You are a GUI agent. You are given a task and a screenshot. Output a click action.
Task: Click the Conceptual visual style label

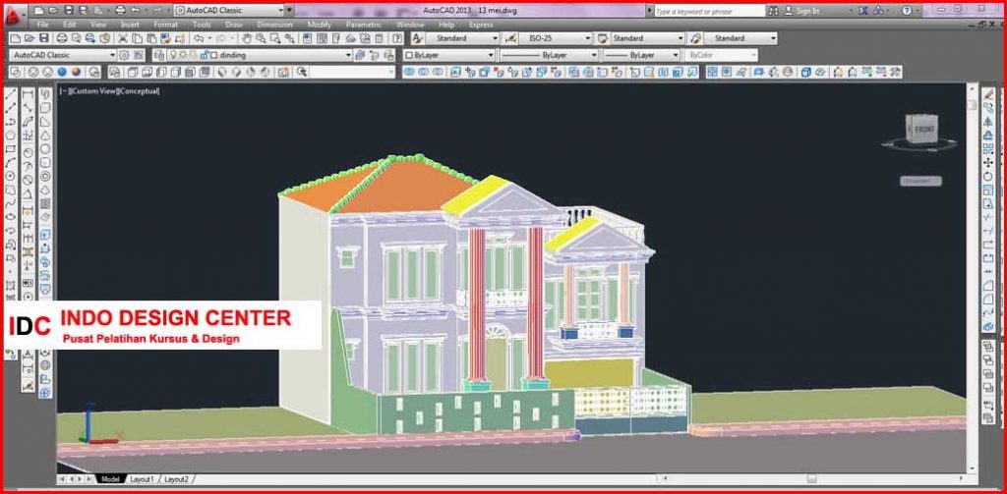[139, 91]
